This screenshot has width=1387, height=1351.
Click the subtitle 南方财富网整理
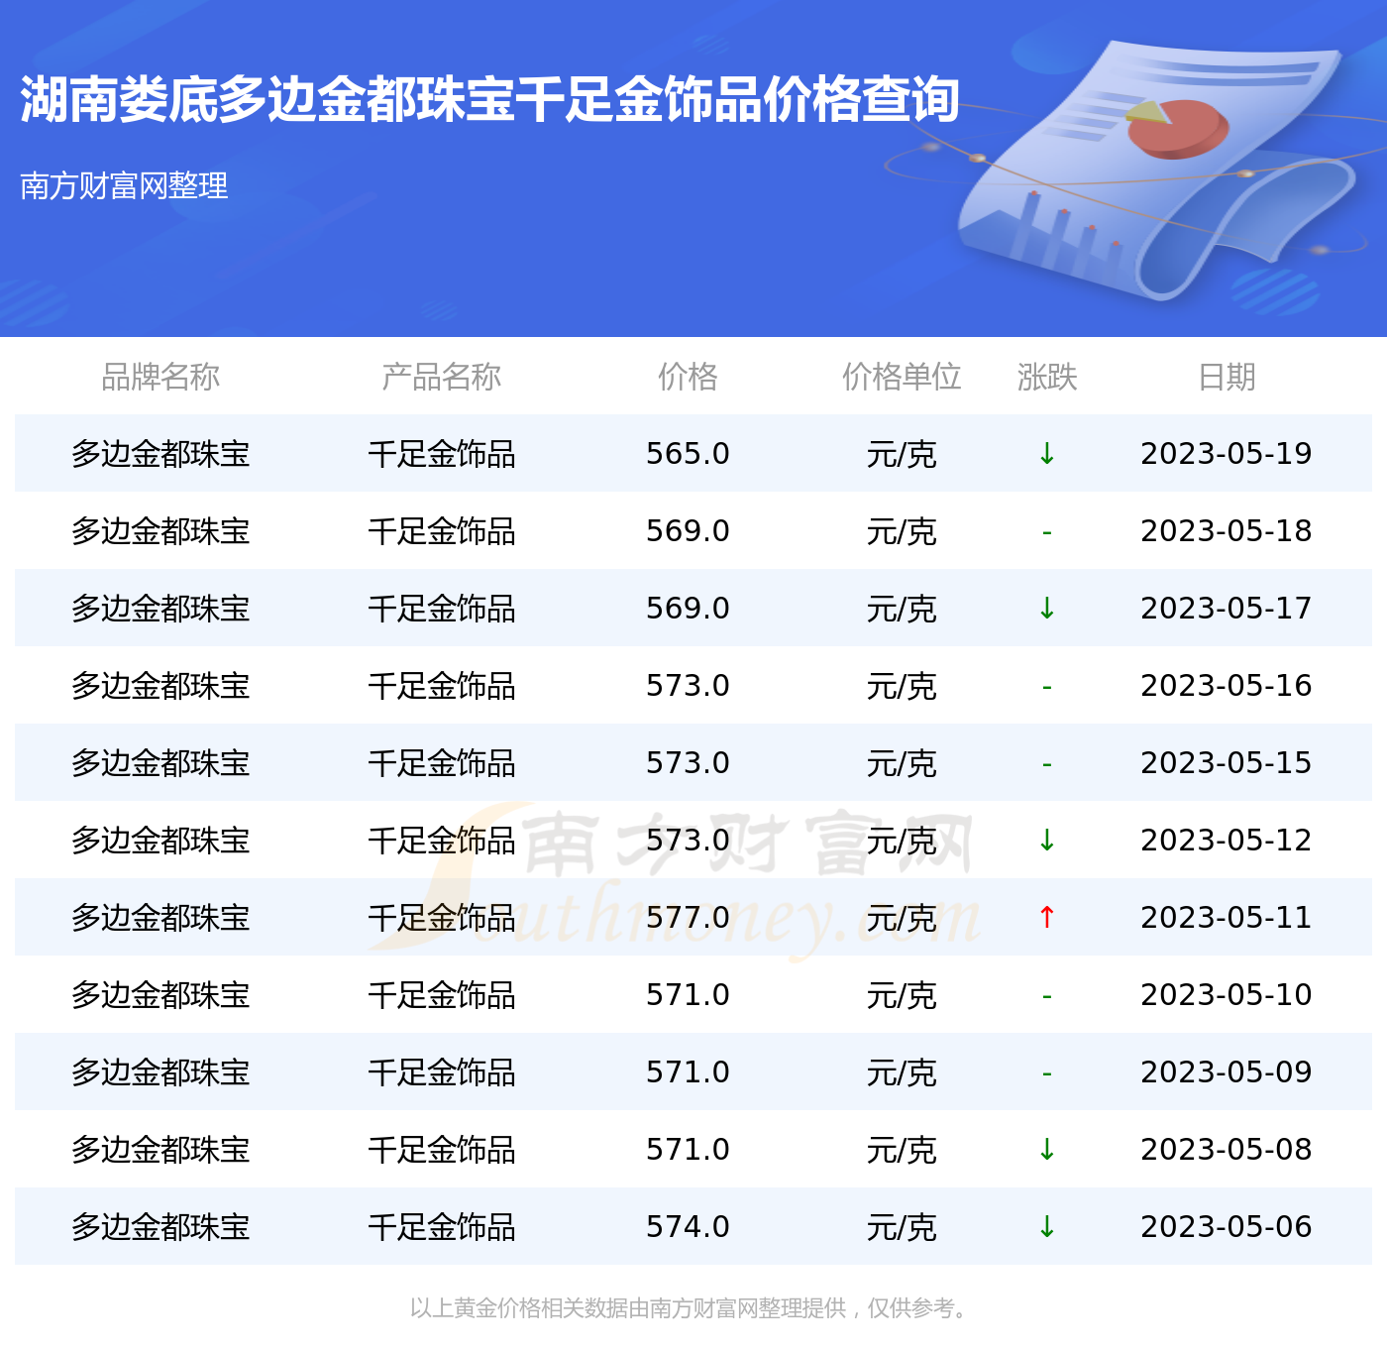click(124, 185)
